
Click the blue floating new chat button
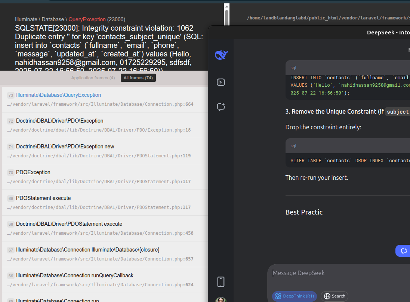point(403,251)
